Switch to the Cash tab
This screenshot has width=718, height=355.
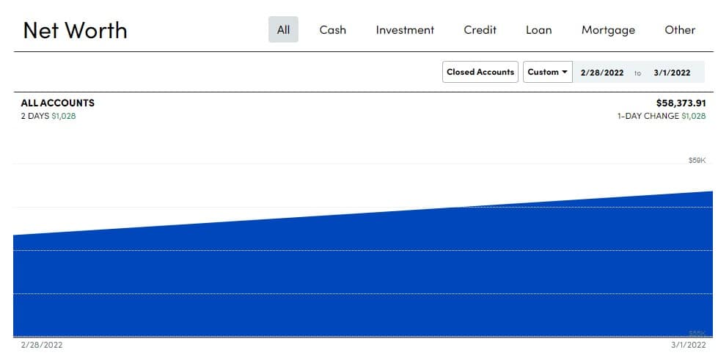[332, 30]
